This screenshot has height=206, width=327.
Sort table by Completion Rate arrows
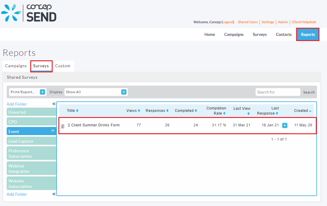pyautogui.click(x=224, y=113)
